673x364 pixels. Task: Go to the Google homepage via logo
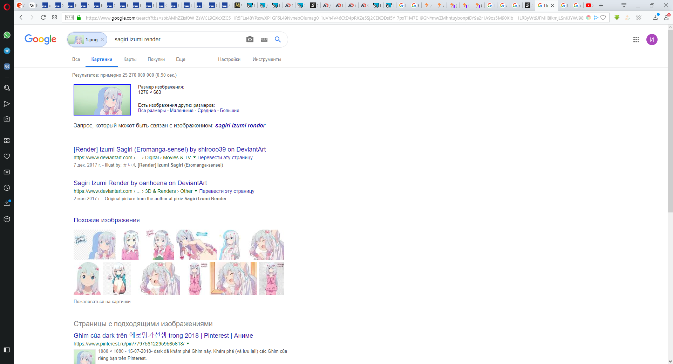40,39
